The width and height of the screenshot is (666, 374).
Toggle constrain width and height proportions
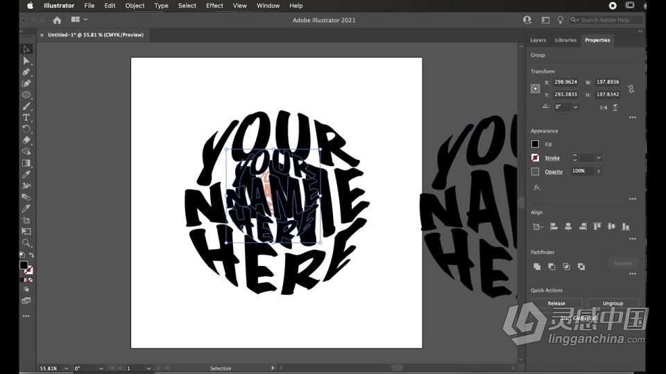pyautogui.click(x=631, y=89)
